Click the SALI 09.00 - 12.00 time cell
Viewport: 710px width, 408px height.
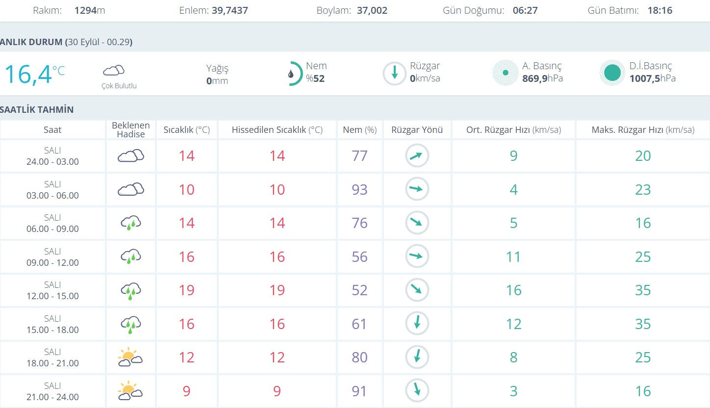point(52,257)
